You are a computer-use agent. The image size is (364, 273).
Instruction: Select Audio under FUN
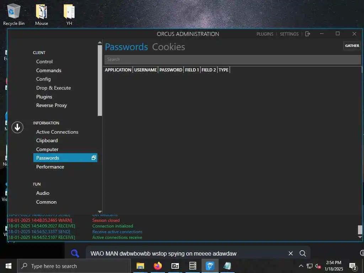pos(43,193)
